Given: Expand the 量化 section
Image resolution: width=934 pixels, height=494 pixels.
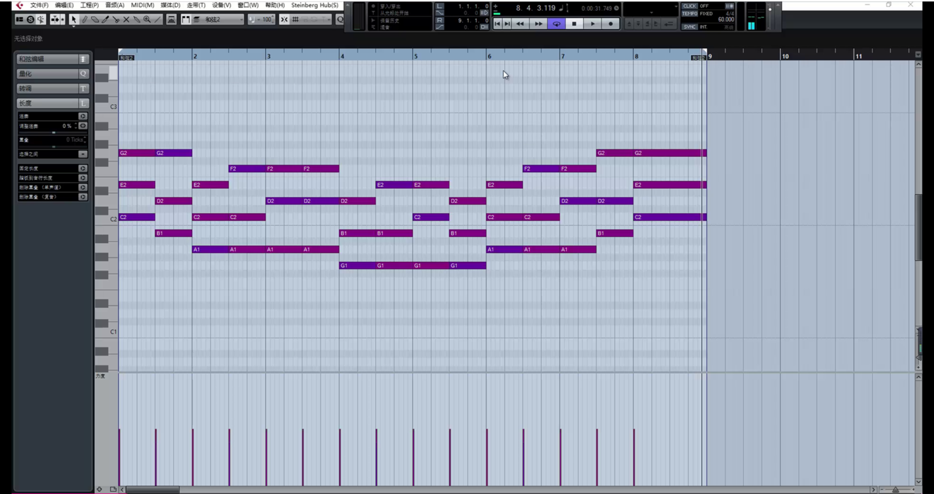Looking at the screenshot, I should point(53,73).
